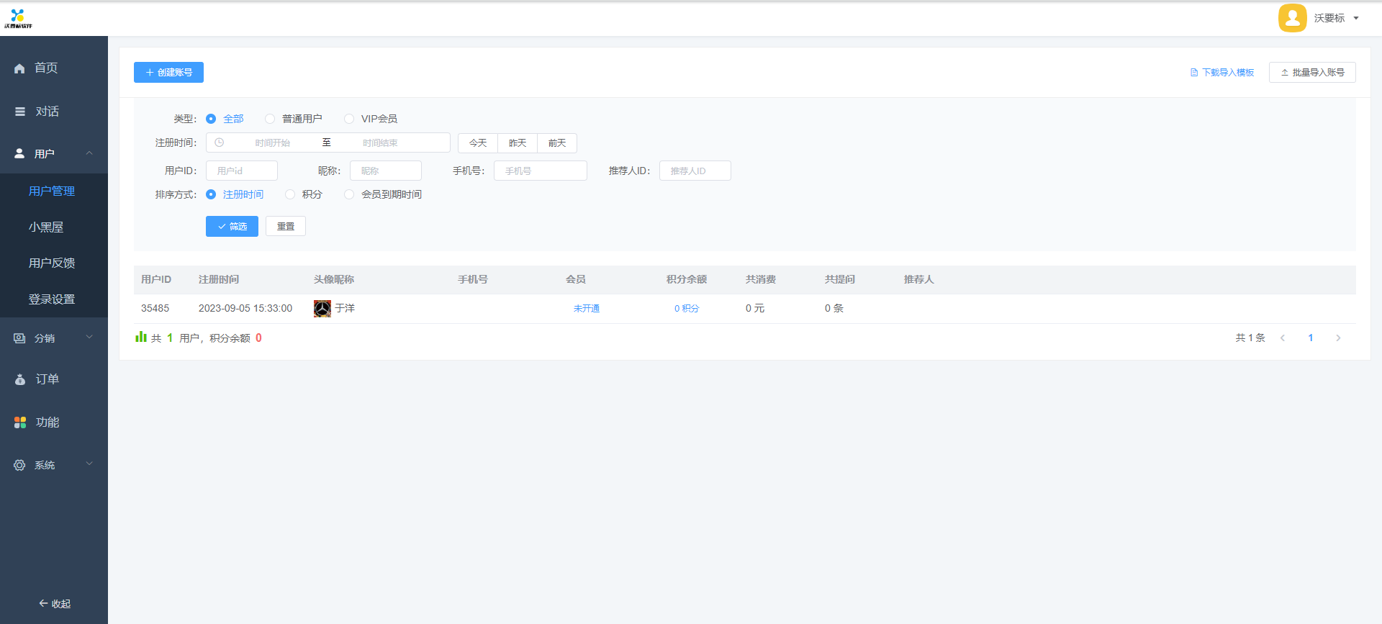Screen dimensions: 1382x624
Task: Click the yellow user avatar at top right
Action: point(1292,18)
